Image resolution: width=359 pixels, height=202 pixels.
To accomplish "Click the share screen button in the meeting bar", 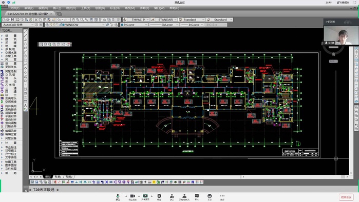I will [x=145, y=197].
